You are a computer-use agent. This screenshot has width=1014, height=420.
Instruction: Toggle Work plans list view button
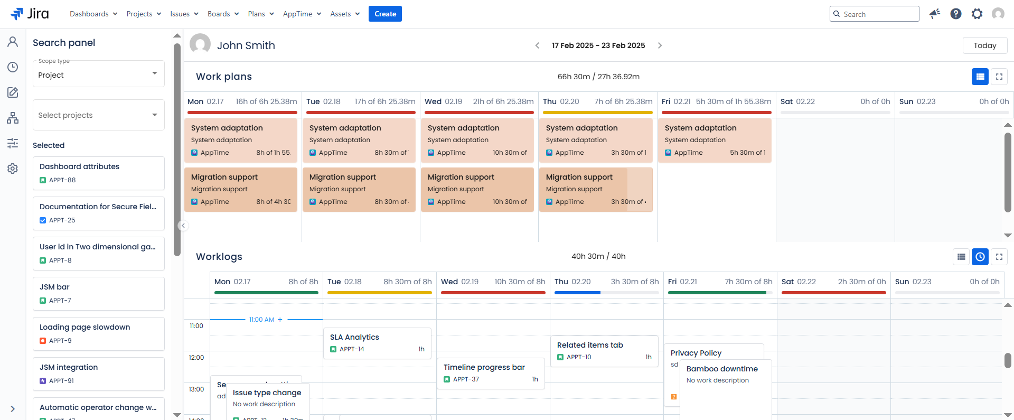coord(980,77)
